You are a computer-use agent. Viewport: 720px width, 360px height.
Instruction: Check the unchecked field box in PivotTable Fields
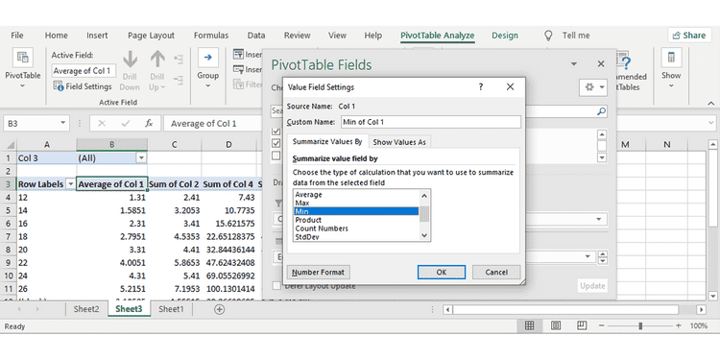(276, 156)
